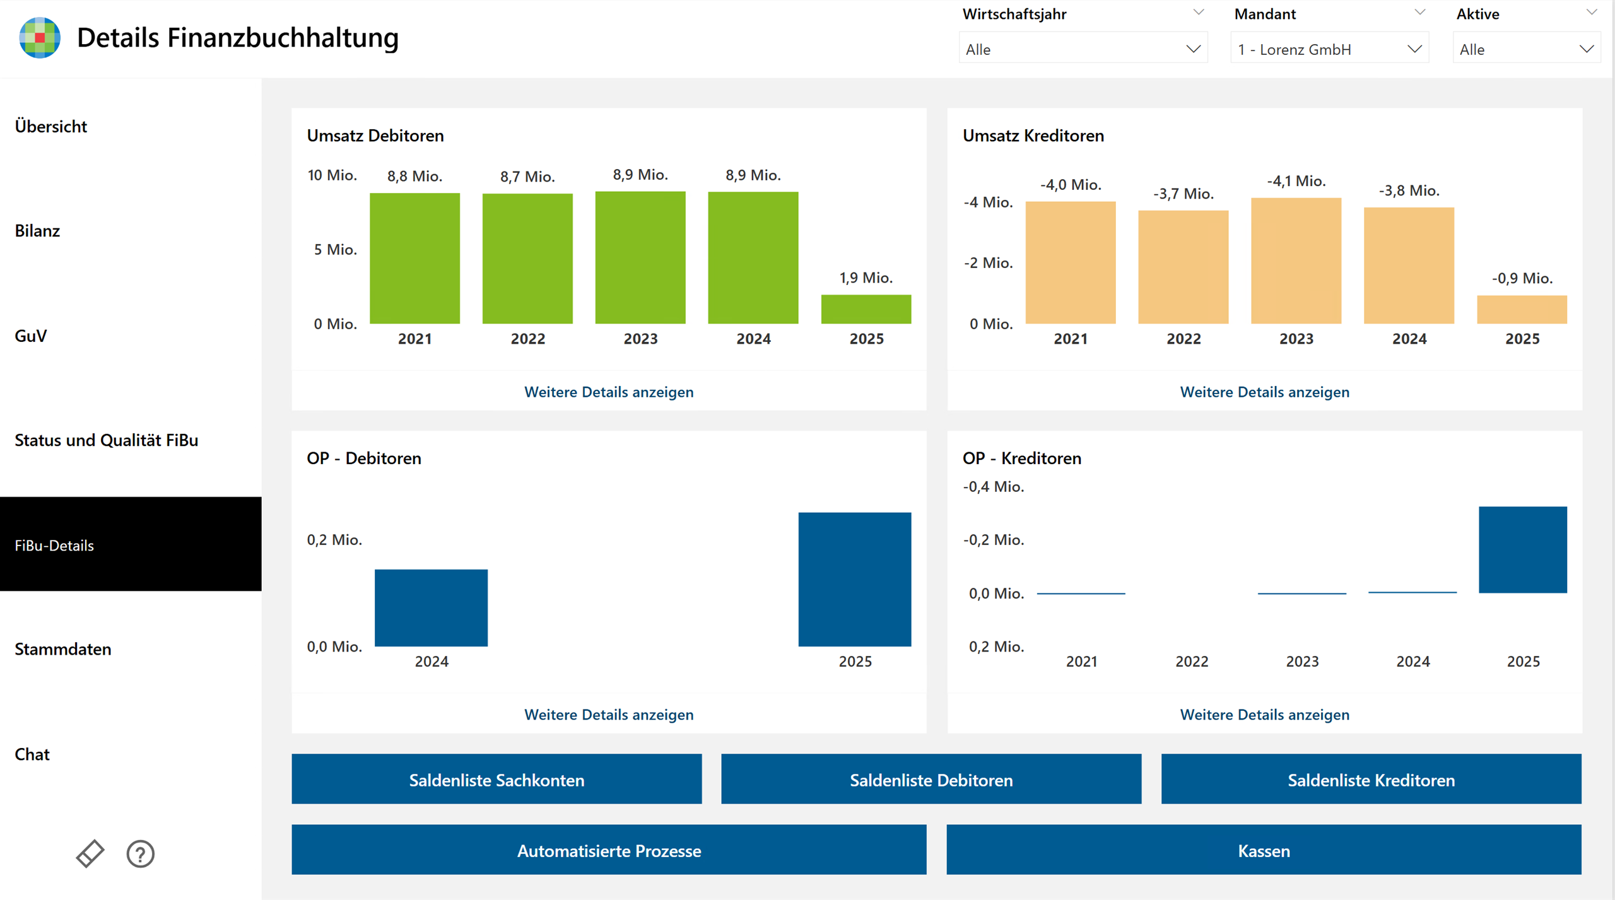Open Saldenliste Debitoren
This screenshot has width=1615, height=900.
tap(931, 780)
